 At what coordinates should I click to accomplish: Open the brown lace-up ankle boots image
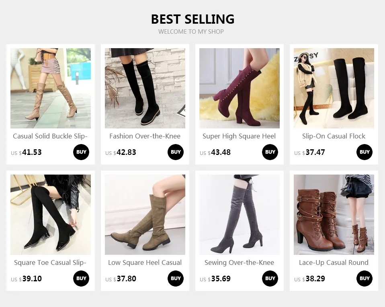pos(334,215)
